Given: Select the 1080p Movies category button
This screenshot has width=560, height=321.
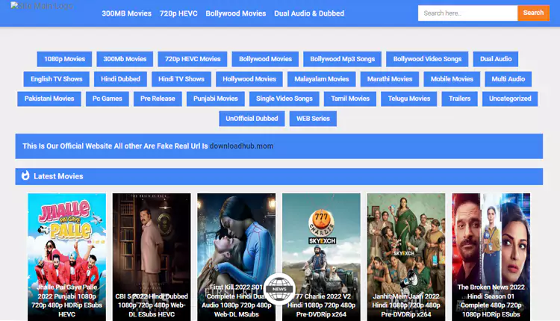Looking at the screenshot, I should (64, 59).
